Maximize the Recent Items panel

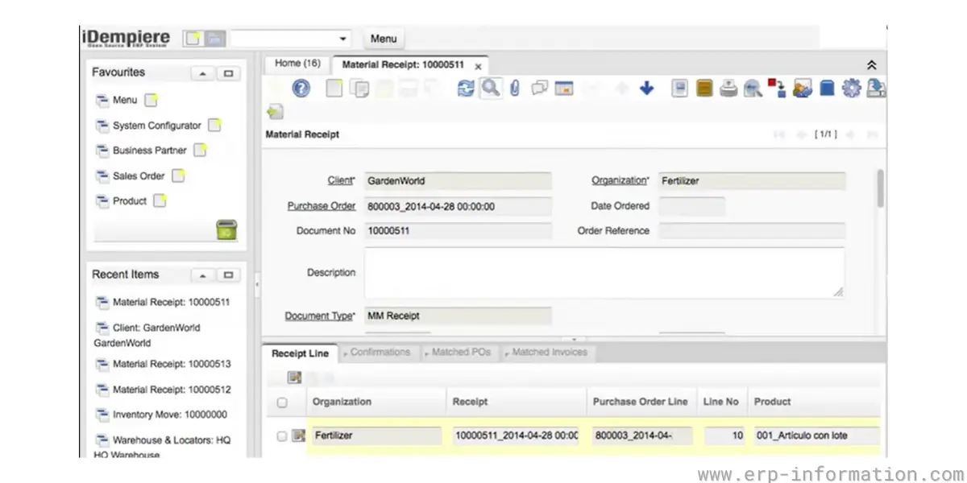tap(229, 275)
